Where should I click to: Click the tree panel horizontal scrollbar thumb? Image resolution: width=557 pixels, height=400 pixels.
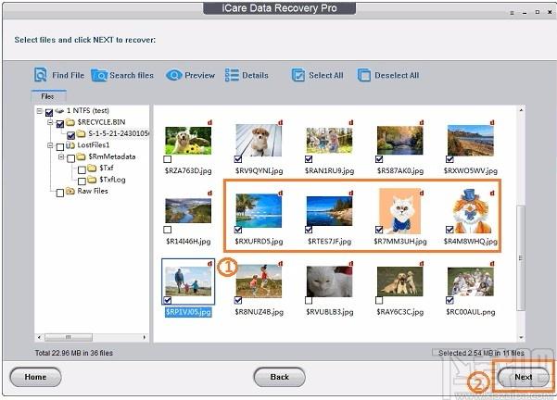[69, 337]
